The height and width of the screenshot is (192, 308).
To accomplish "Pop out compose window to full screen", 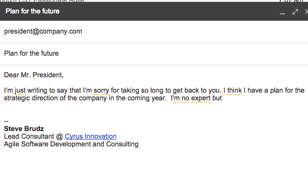I will (295, 11).
